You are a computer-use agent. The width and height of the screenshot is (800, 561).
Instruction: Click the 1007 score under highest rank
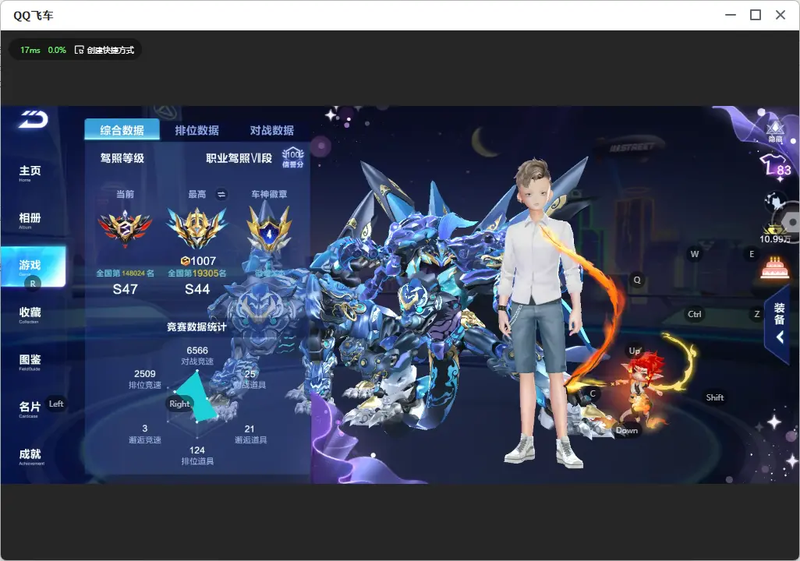point(199,260)
